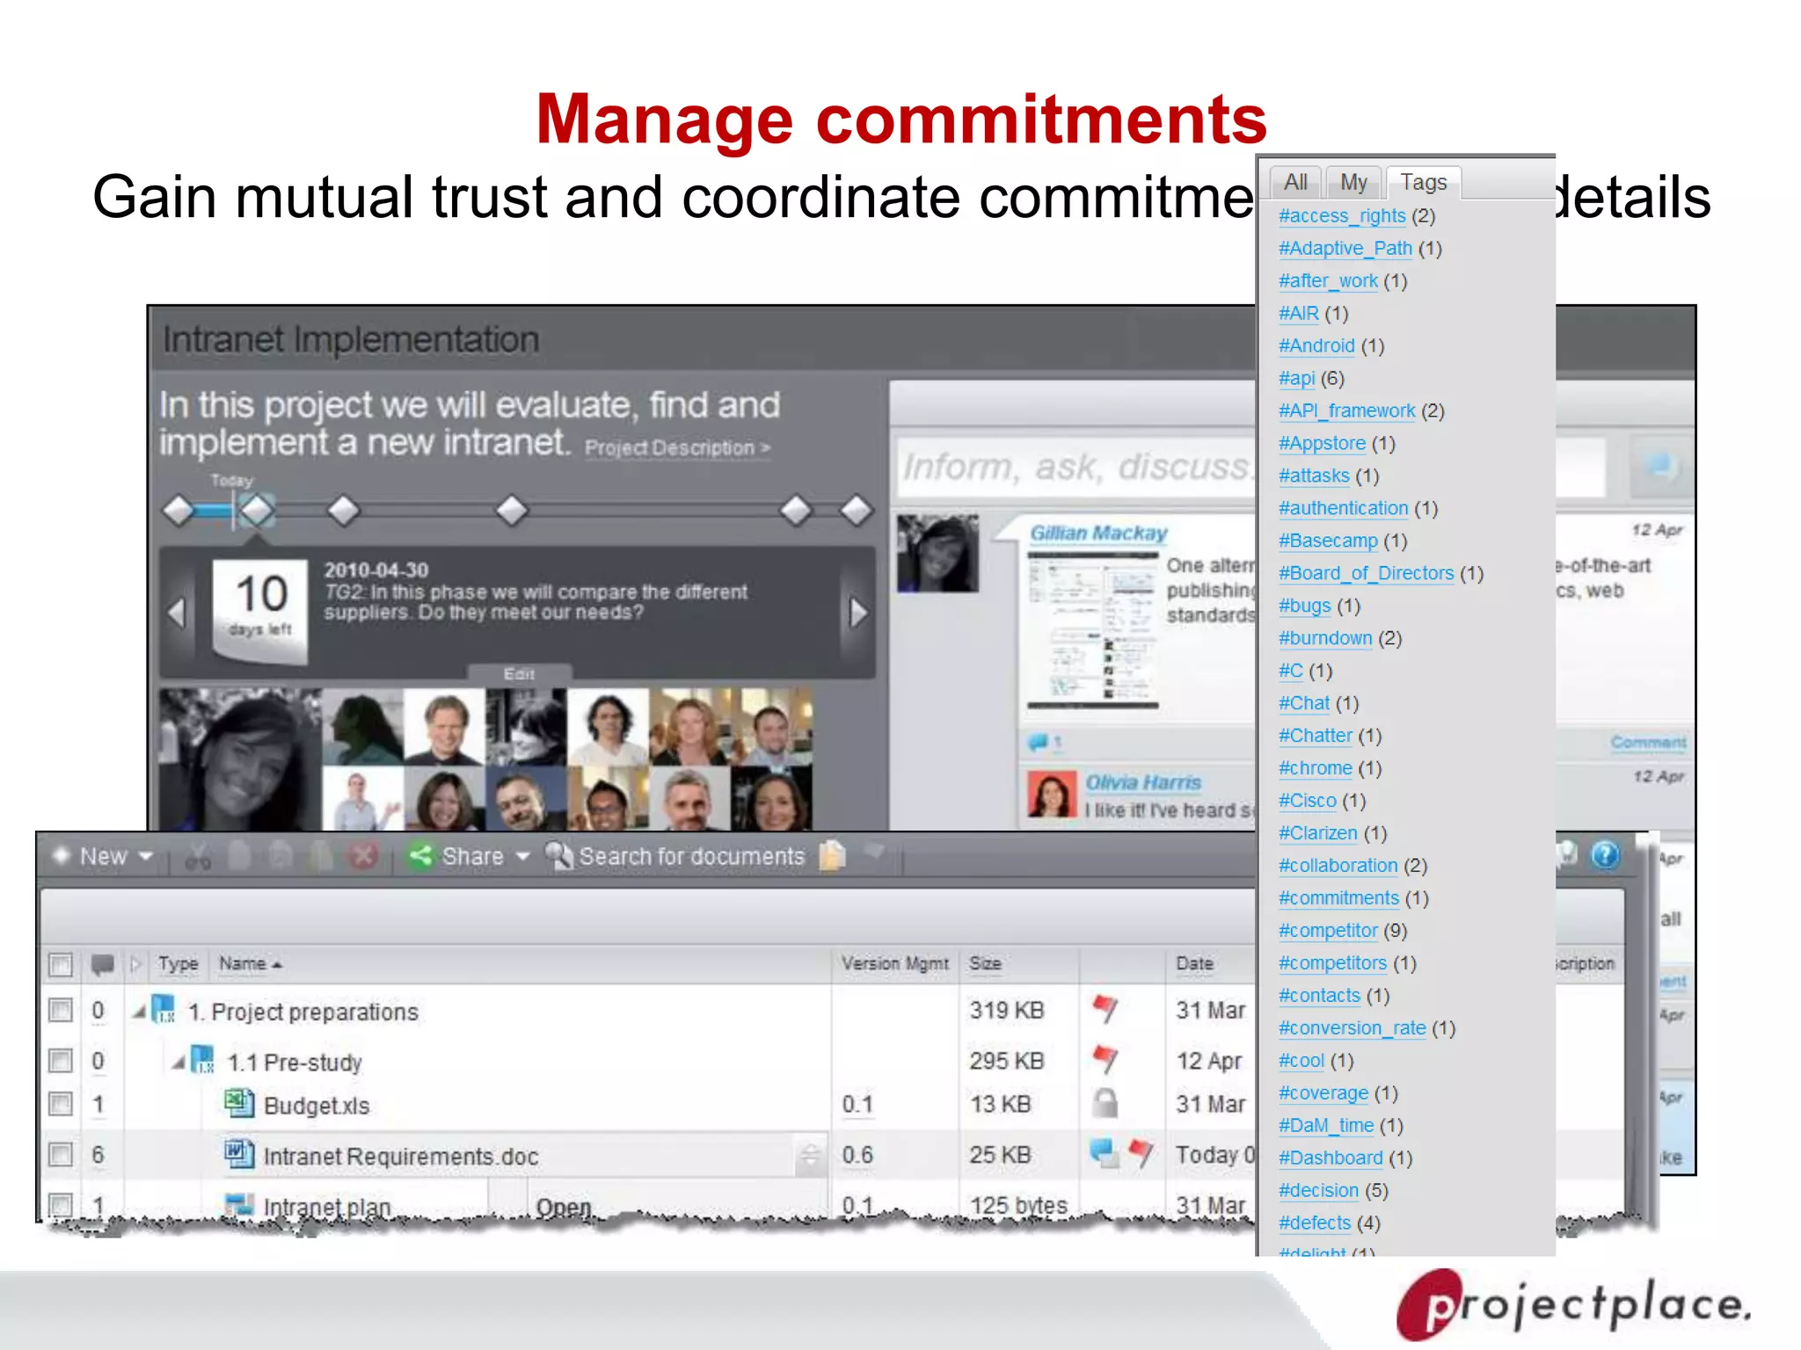Open the #competitor tag link
The image size is (1801, 1350).
1328,931
